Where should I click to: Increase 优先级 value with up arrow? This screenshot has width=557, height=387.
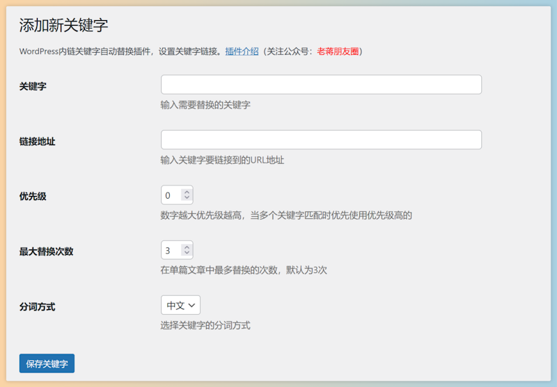(x=187, y=192)
